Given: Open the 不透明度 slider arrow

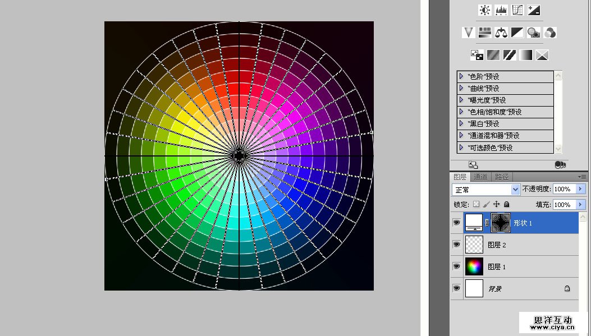Looking at the screenshot, I should click(x=581, y=190).
